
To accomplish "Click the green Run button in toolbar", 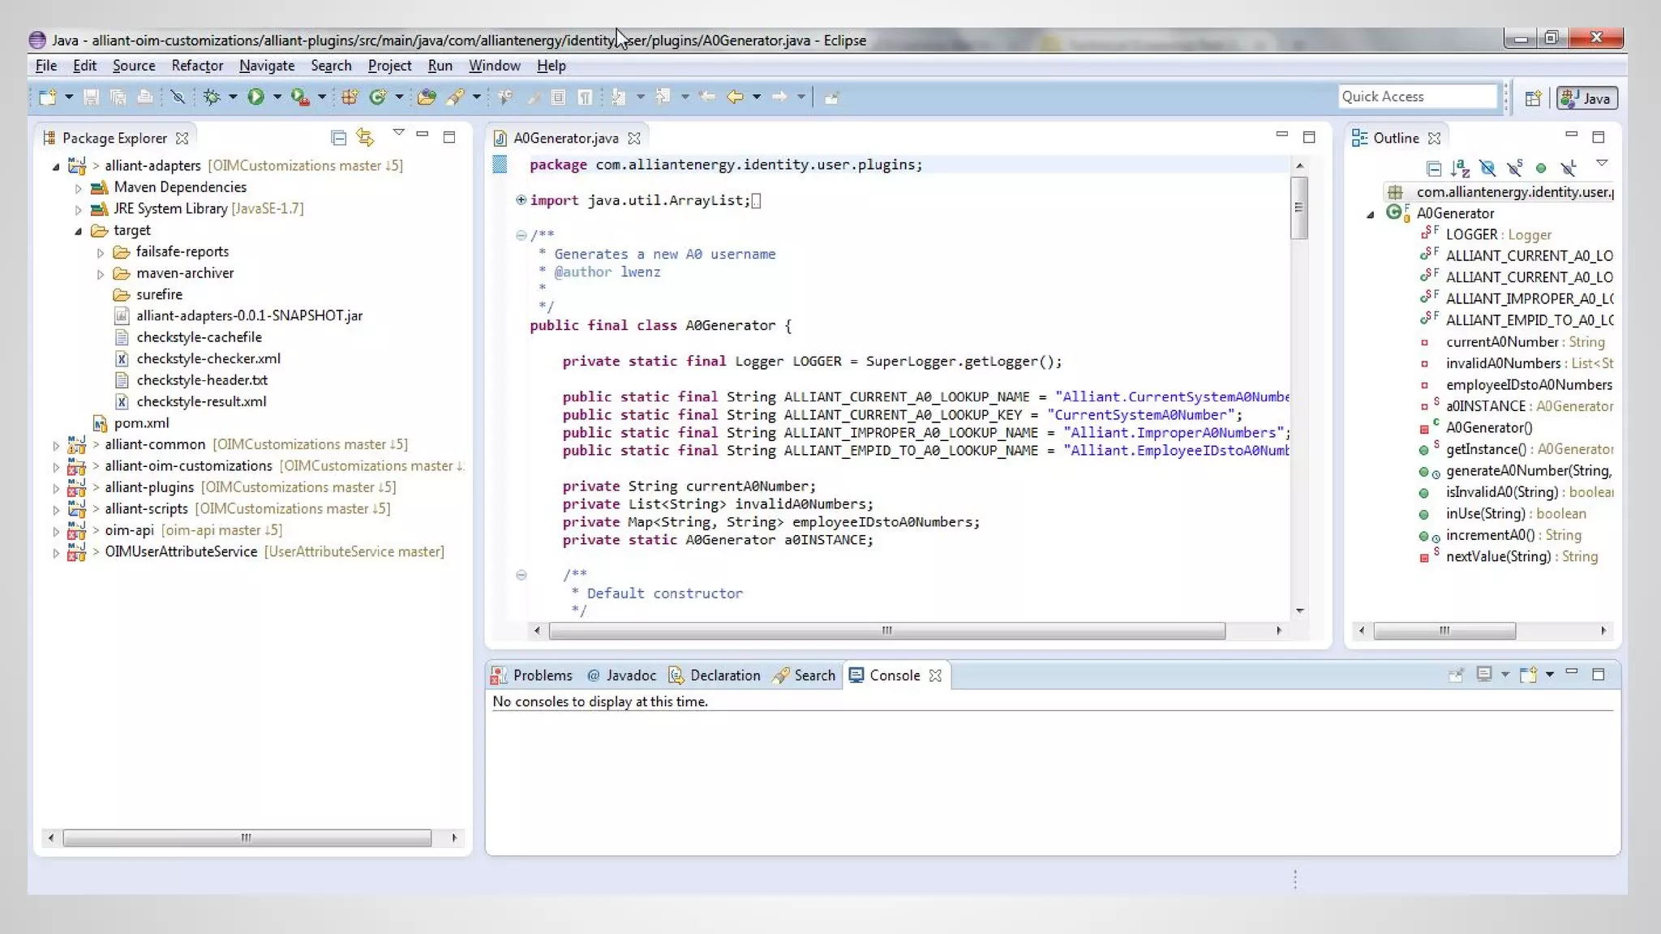I will [x=255, y=97].
